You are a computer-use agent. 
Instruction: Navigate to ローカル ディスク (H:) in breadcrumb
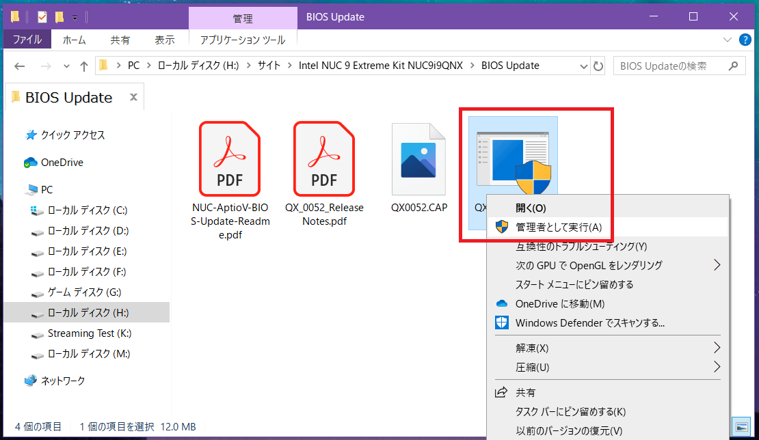(x=198, y=66)
